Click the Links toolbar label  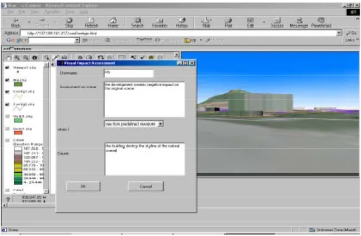(x=350, y=40)
